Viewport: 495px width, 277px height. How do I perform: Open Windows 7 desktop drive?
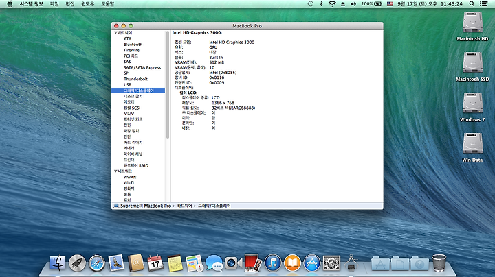click(472, 107)
